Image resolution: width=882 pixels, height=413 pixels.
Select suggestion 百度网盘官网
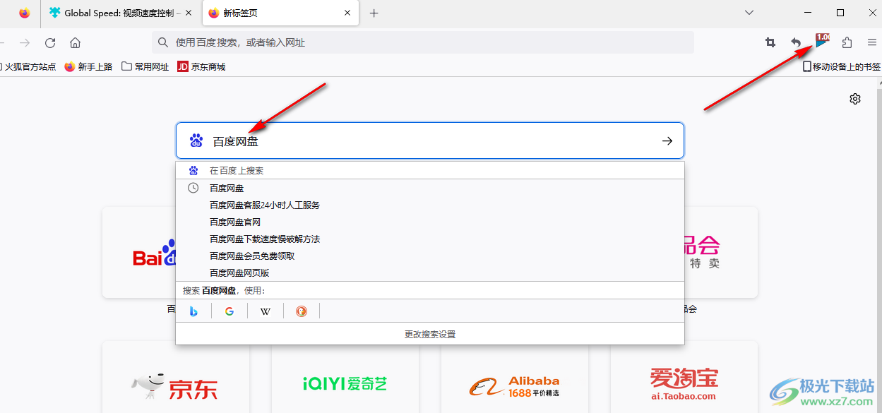point(430,222)
